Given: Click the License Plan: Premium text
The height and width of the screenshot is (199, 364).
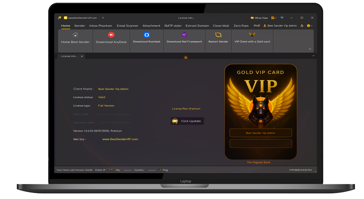Looking at the screenshot, I should click(186, 109).
